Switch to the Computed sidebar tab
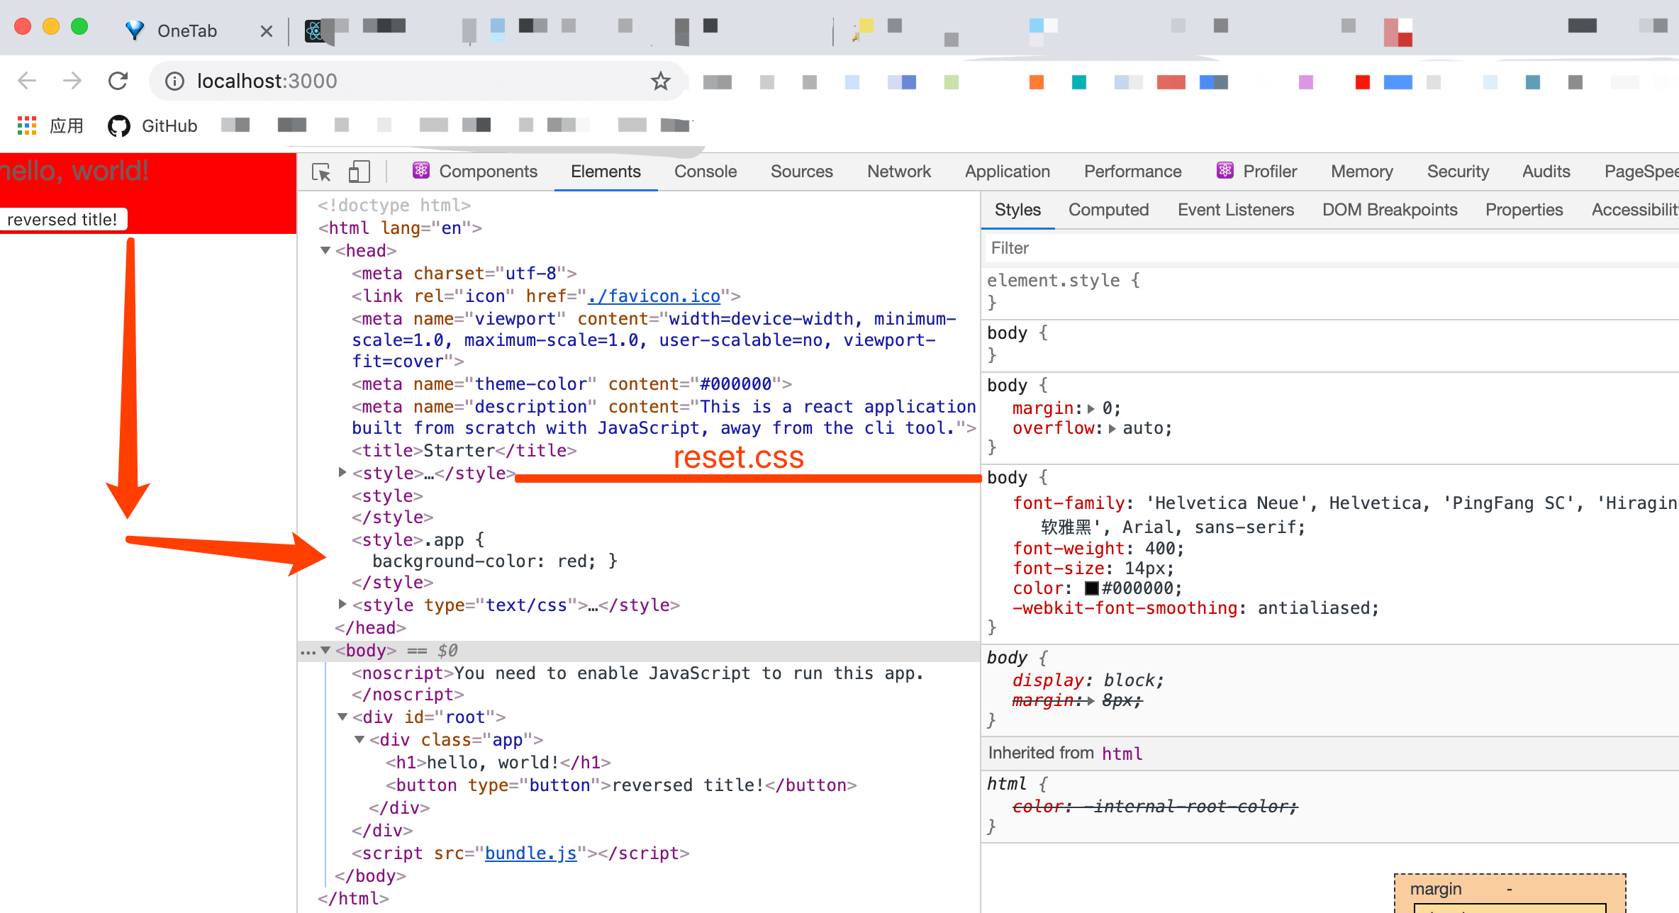 click(1109, 210)
